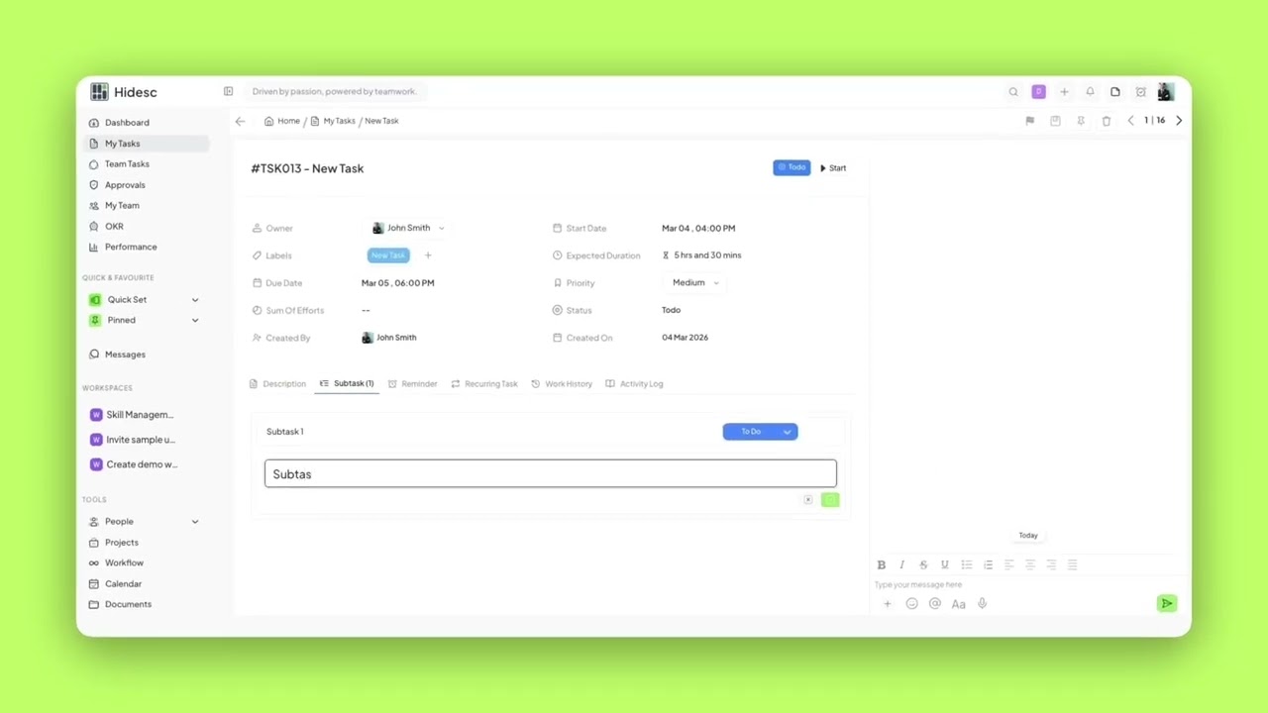The height and width of the screenshot is (713, 1268).
Task: Click the subtask name input field
Action: pyautogui.click(x=551, y=473)
